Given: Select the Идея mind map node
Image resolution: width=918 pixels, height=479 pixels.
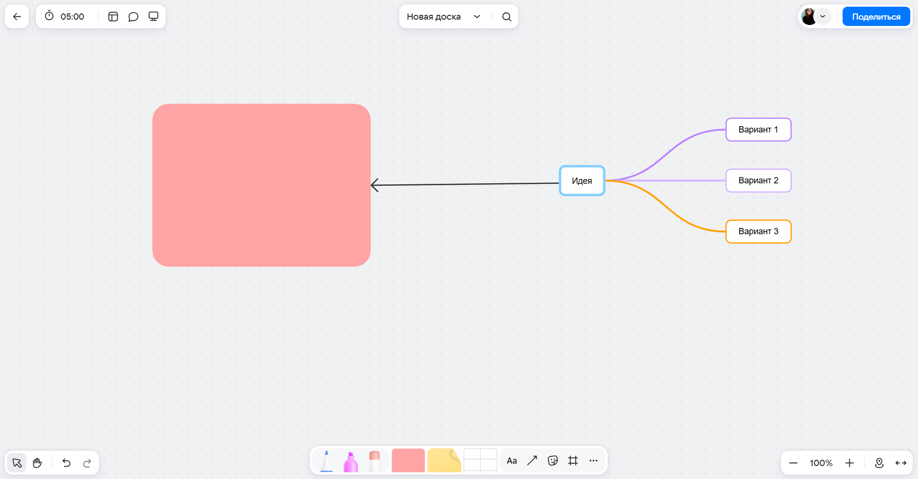Looking at the screenshot, I should tap(582, 181).
